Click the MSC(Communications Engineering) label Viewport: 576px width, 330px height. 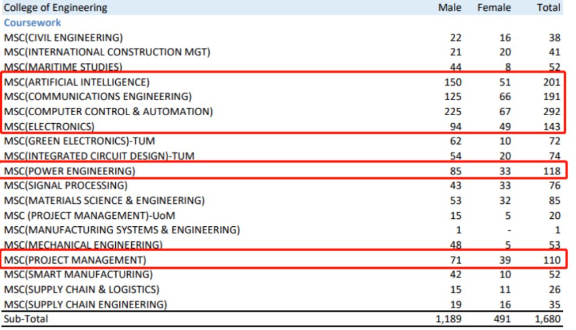pyautogui.click(x=98, y=96)
